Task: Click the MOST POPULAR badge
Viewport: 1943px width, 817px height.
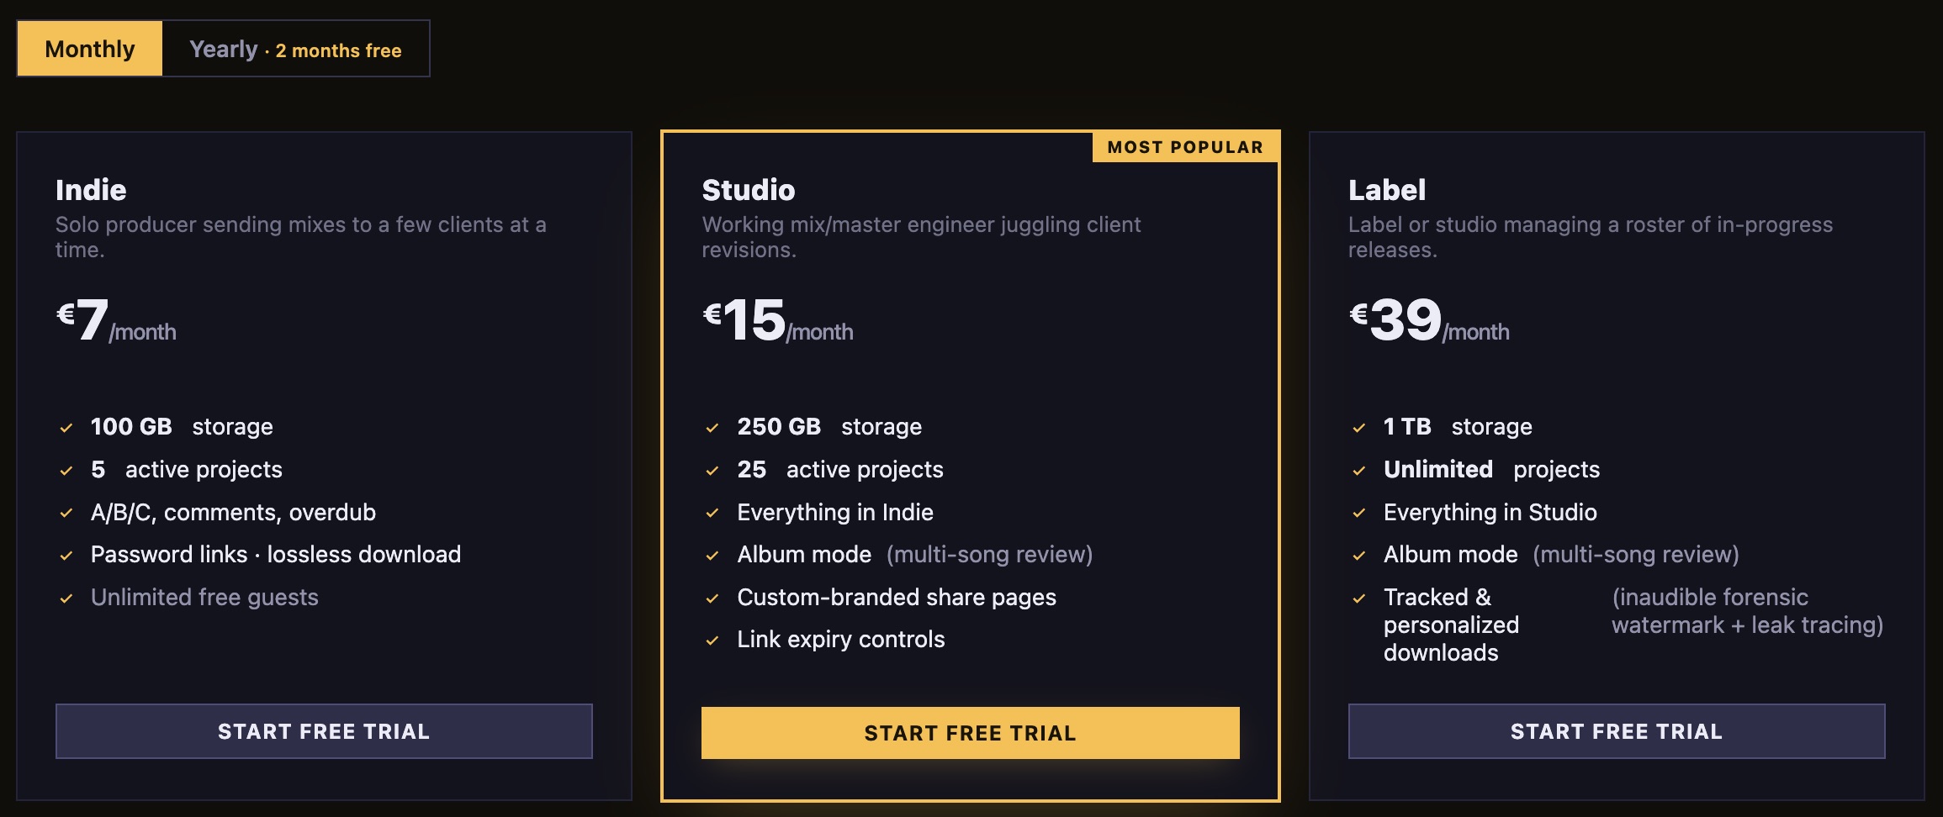Action: pos(1185,147)
